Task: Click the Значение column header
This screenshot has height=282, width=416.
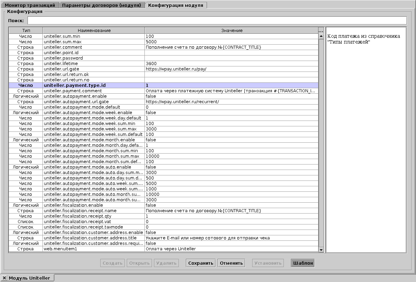Action: point(231,30)
